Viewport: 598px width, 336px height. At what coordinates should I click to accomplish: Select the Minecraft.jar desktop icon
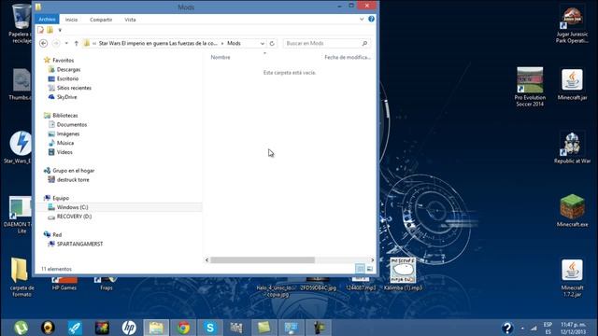[572, 85]
